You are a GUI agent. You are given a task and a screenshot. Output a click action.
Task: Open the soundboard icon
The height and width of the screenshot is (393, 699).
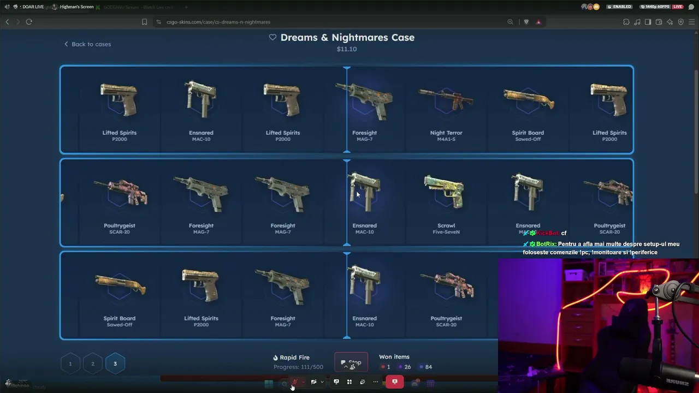363,382
